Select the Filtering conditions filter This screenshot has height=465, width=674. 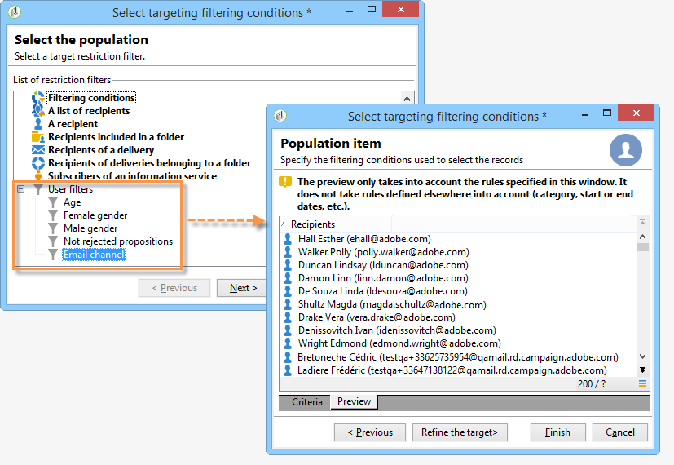pyautogui.click(x=91, y=98)
